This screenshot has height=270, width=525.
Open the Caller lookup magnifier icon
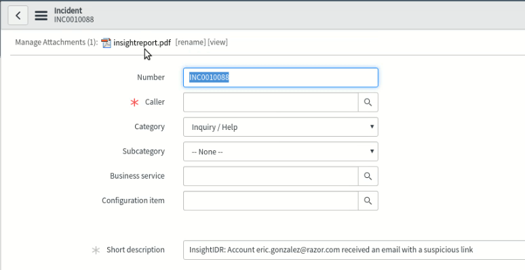coord(368,102)
